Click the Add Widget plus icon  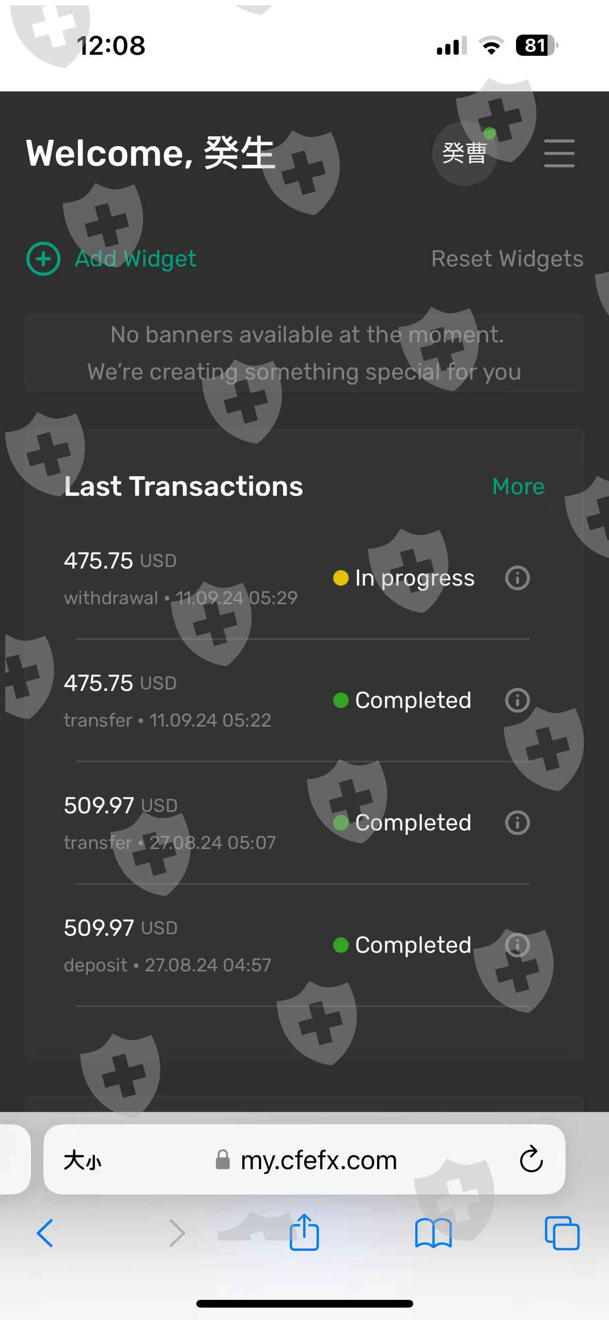tap(43, 259)
